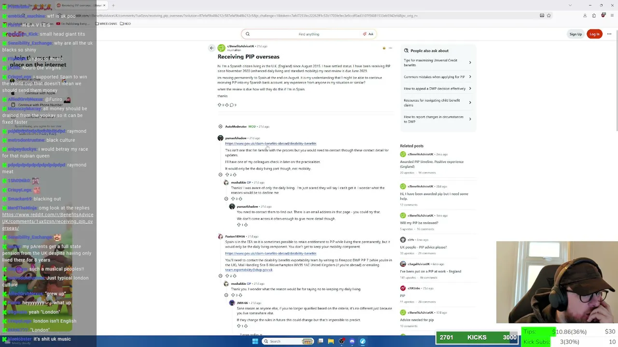The image size is (618, 347).
Task: Open Reddit's three-dot menu beside Log In
Action: coord(609,34)
